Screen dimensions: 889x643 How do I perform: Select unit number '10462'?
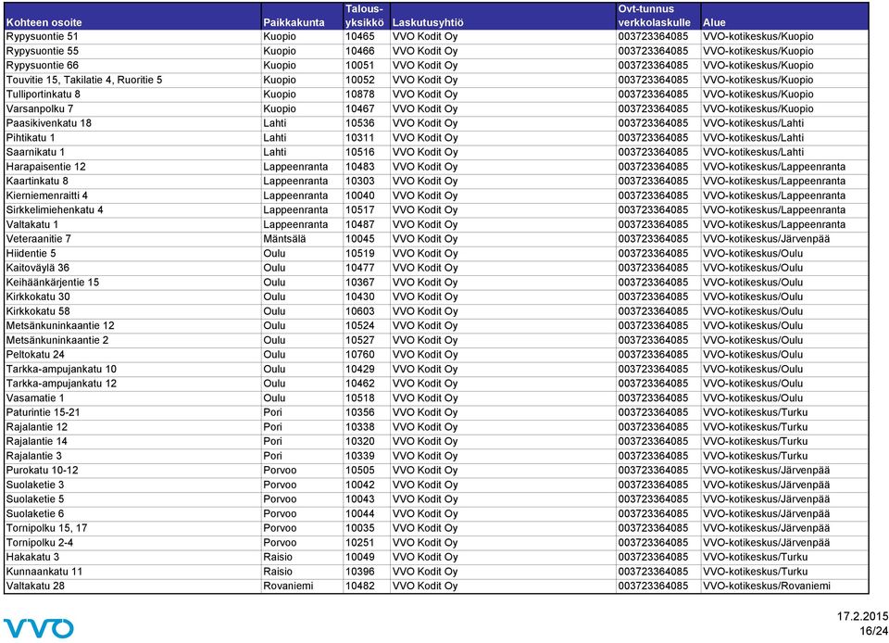(360, 384)
